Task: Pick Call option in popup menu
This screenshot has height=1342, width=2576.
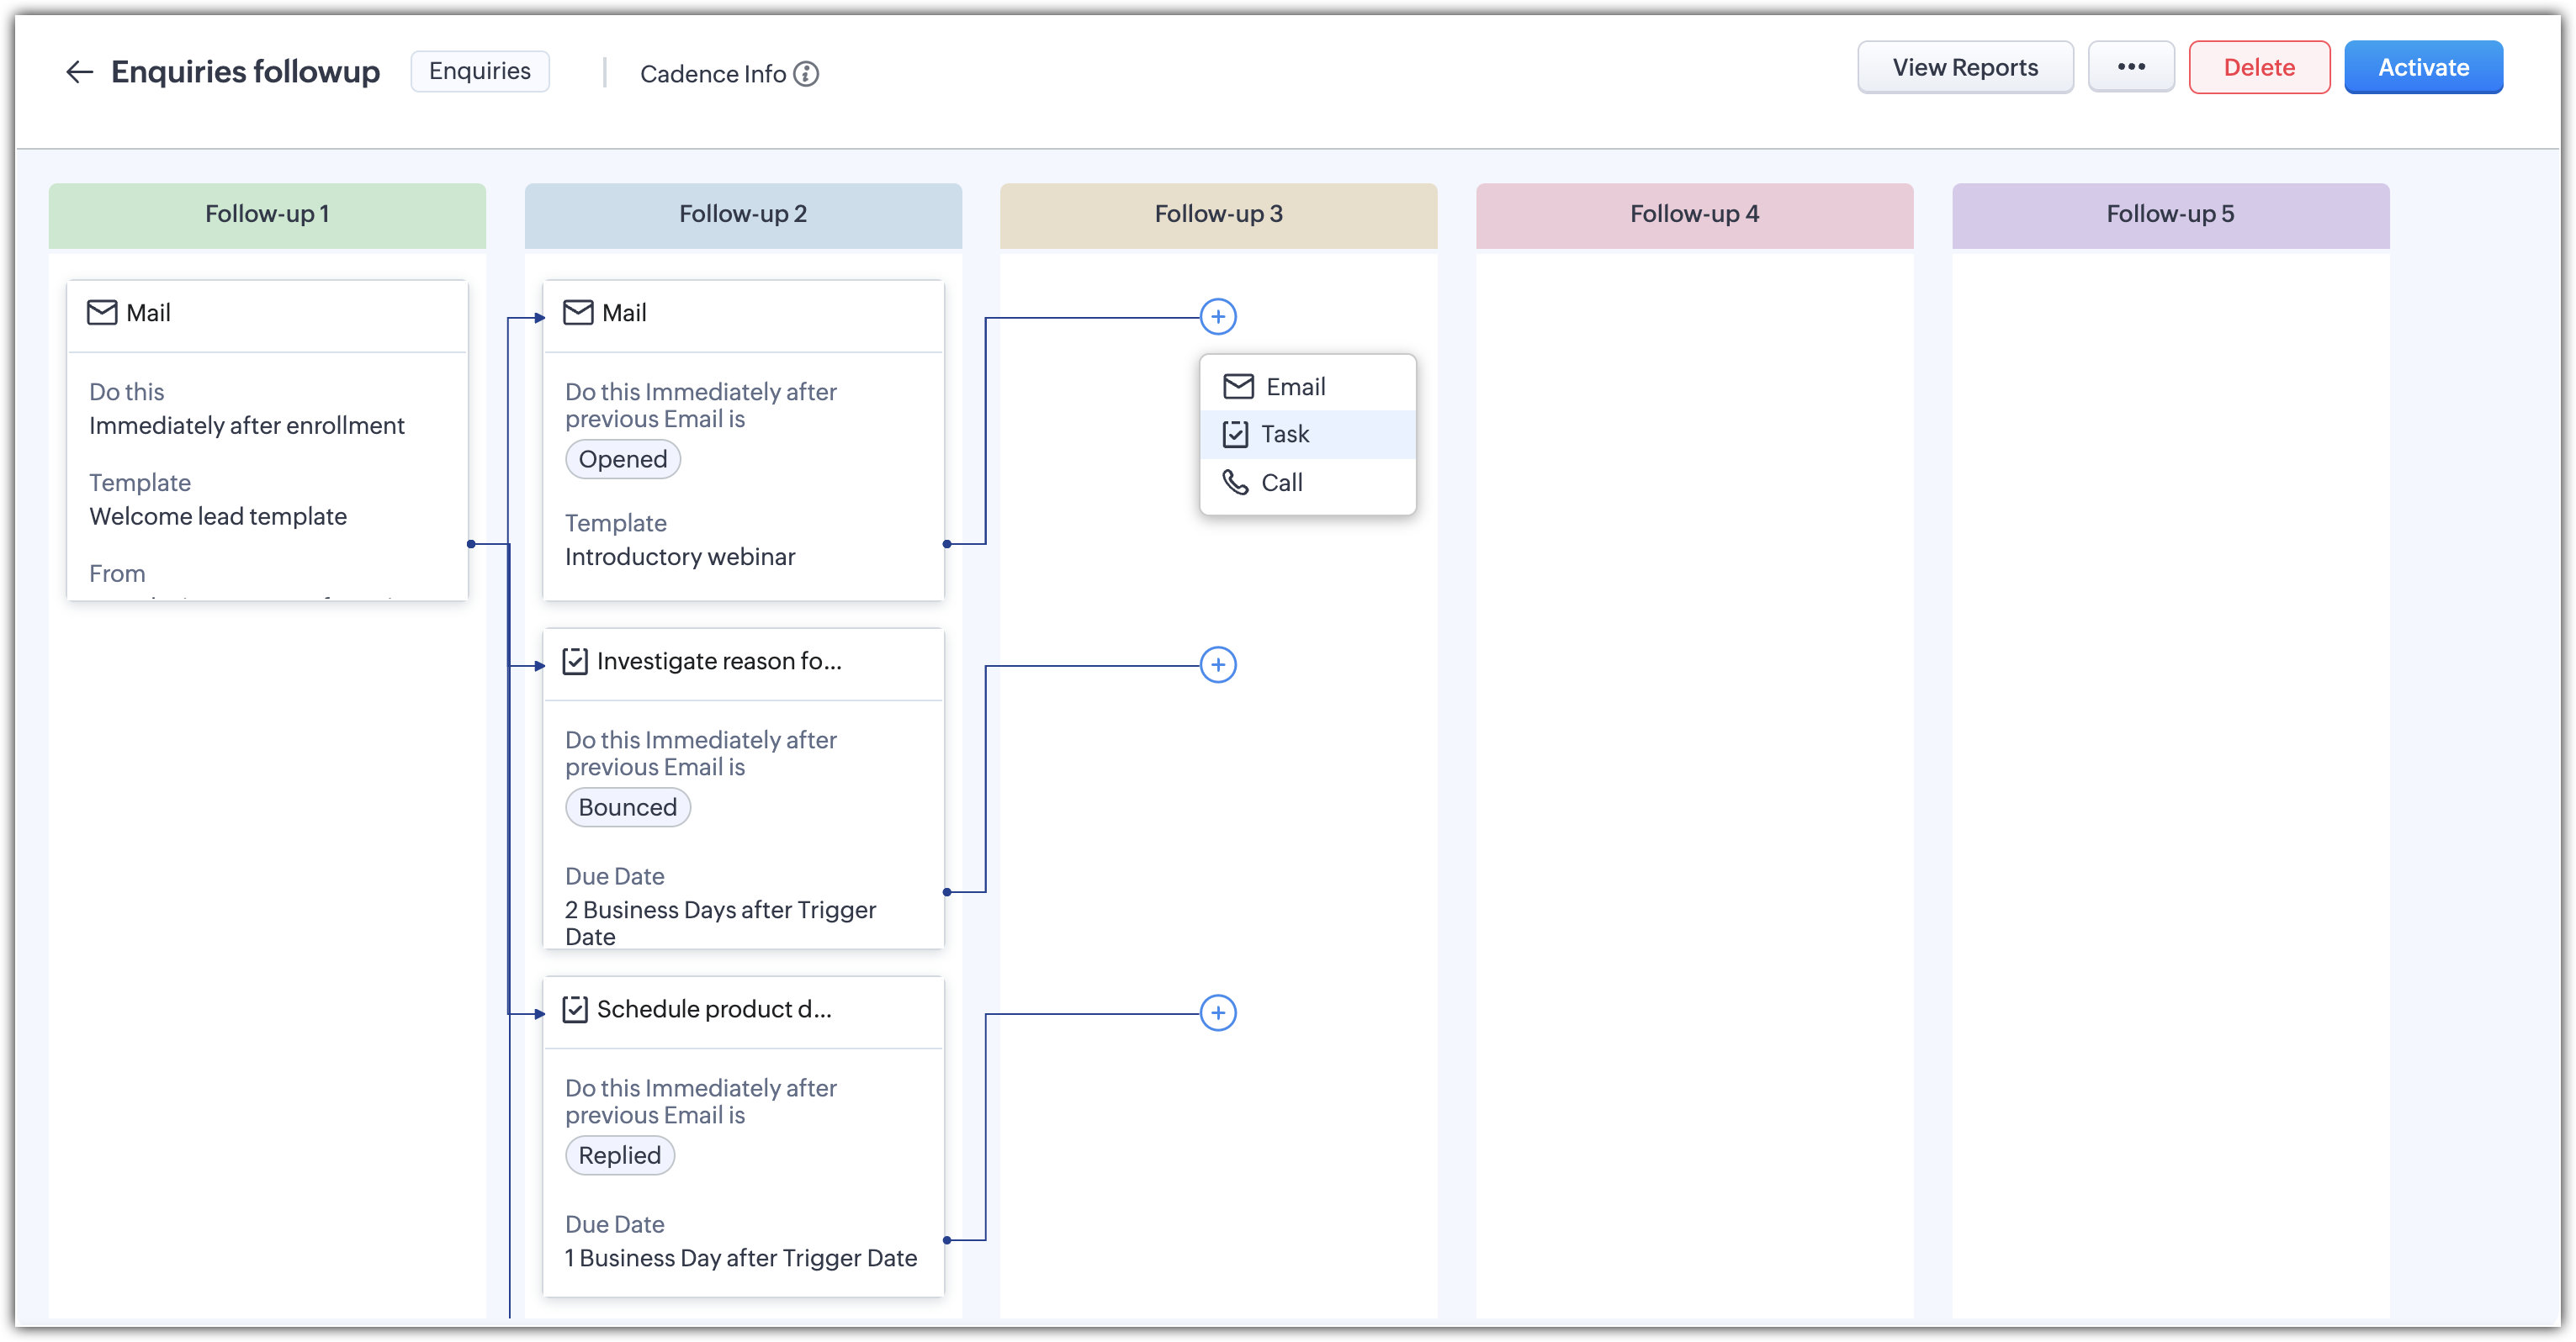Action: pyautogui.click(x=1281, y=483)
